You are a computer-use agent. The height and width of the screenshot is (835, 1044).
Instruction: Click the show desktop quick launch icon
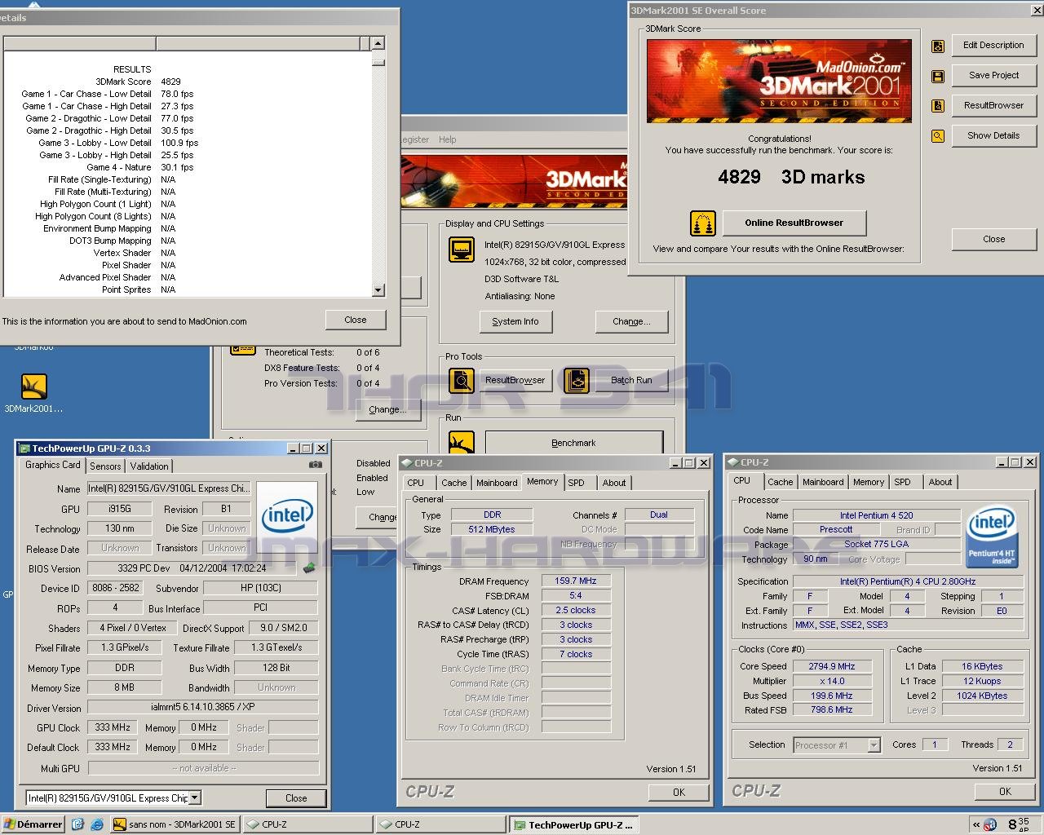(77, 824)
